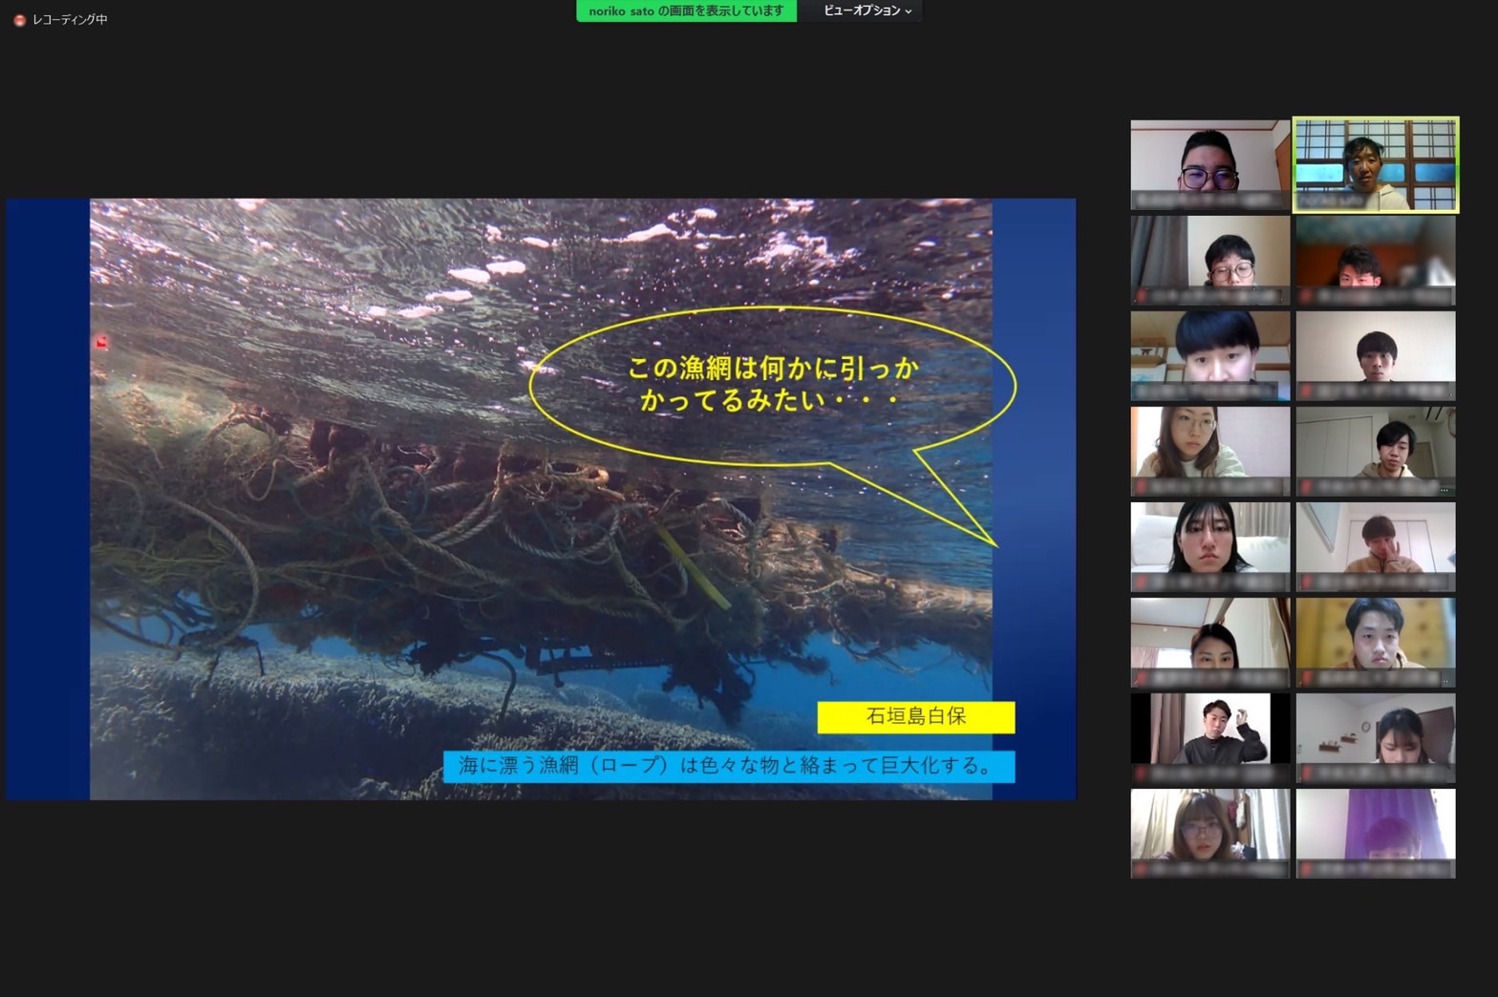
Task: Click the green noriko sato screen-sharing banner
Action: (x=686, y=11)
